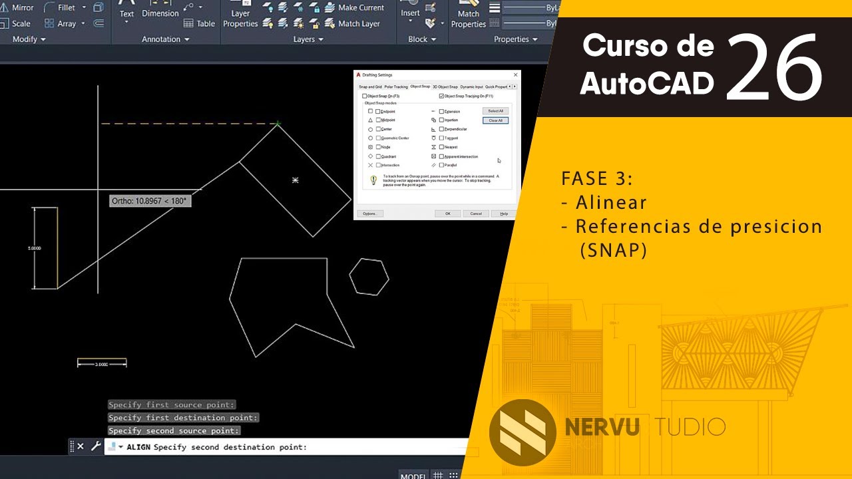Image resolution: width=852 pixels, height=479 pixels.
Task: Switch to 3D Object Snap tab
Action: click(x=445, y=86)
